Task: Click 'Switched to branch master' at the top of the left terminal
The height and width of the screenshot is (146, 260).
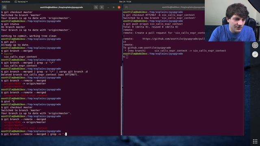Action: click(21, 15)
